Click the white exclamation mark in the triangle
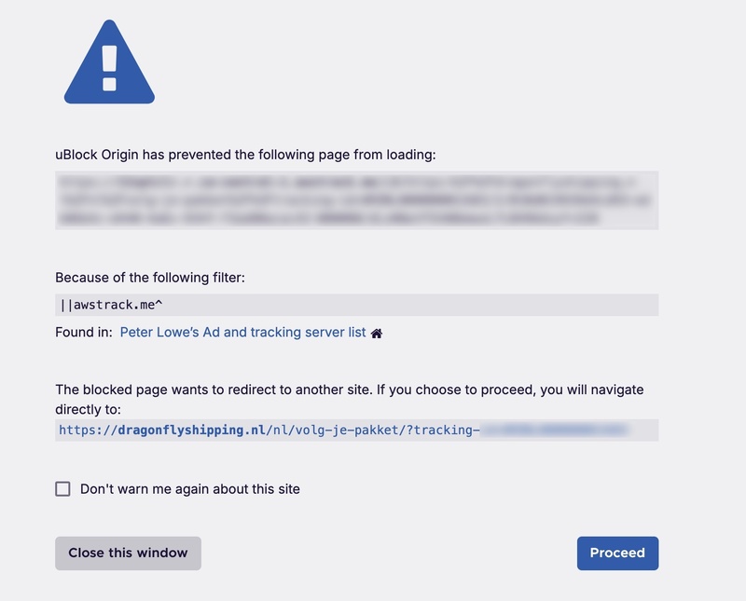The image size is (746, 601). point(109,63)
